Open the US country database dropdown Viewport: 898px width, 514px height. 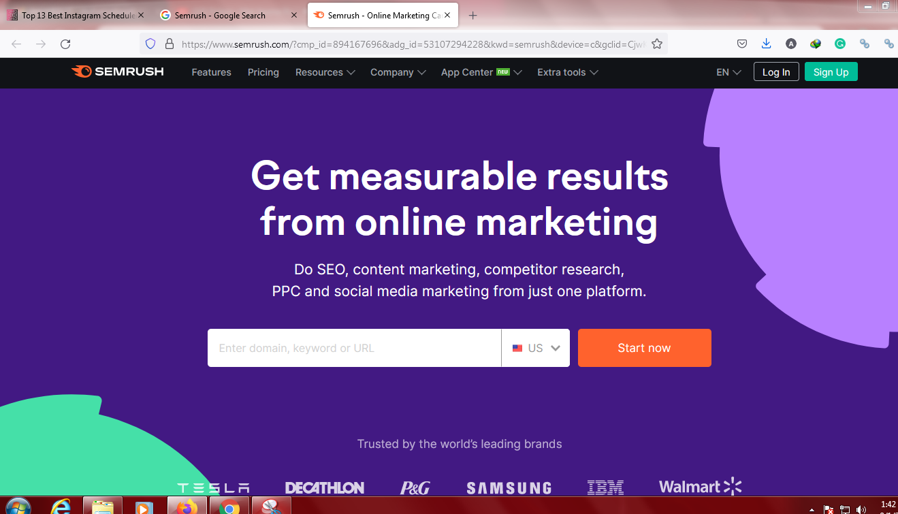pyautogui.click(x=536, y=348)
